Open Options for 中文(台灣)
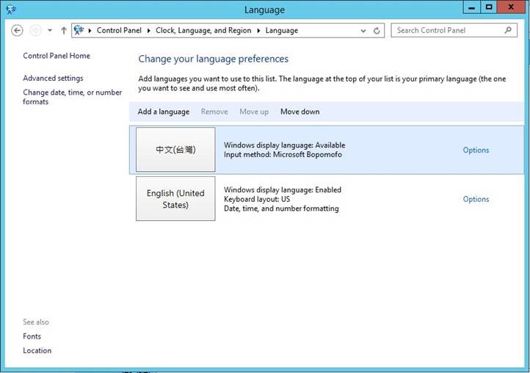 (476, 150)
